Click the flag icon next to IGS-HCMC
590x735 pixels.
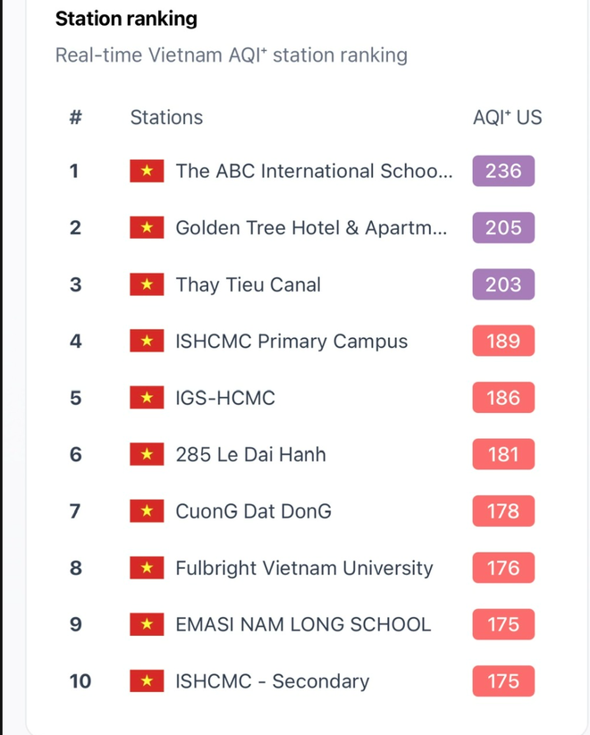(x=147, y=398)
